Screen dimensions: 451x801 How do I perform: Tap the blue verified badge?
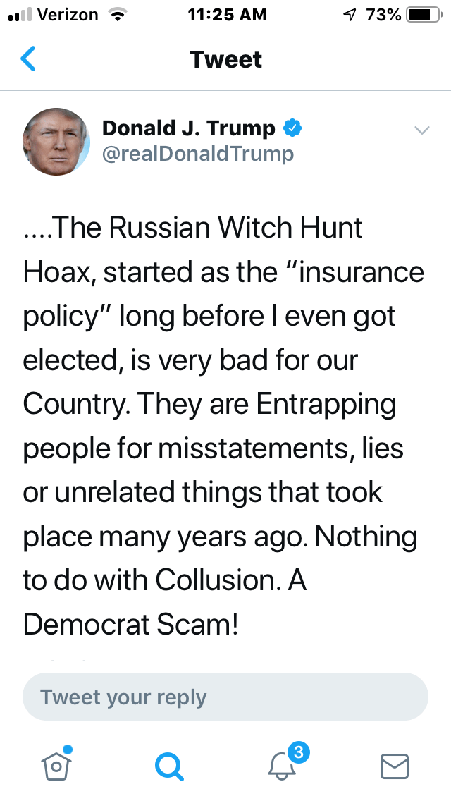(292, 128)
